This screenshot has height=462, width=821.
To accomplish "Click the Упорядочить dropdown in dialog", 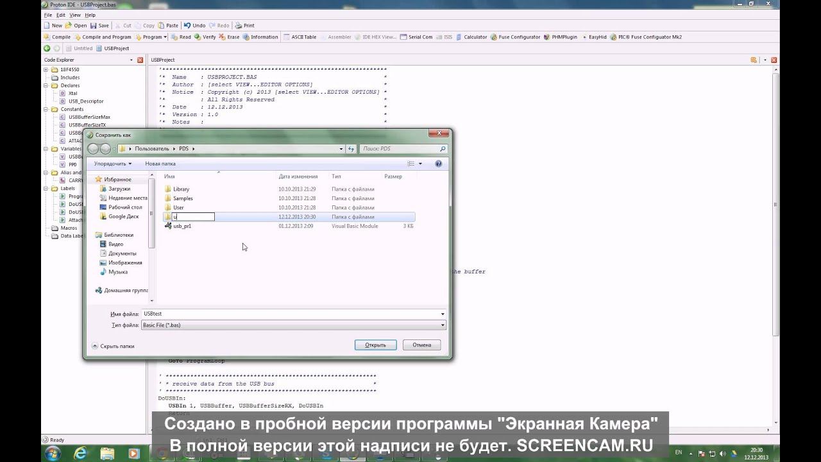I will 112,164.
